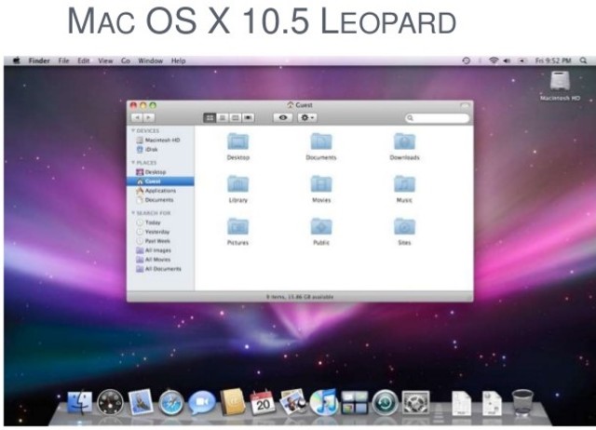
Task: Launch iPhoto from the Dock
Action: [x=292, y=402]
